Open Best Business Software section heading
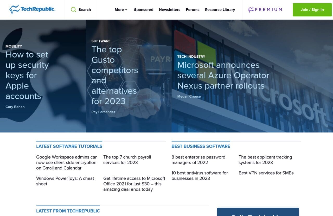 201,146
